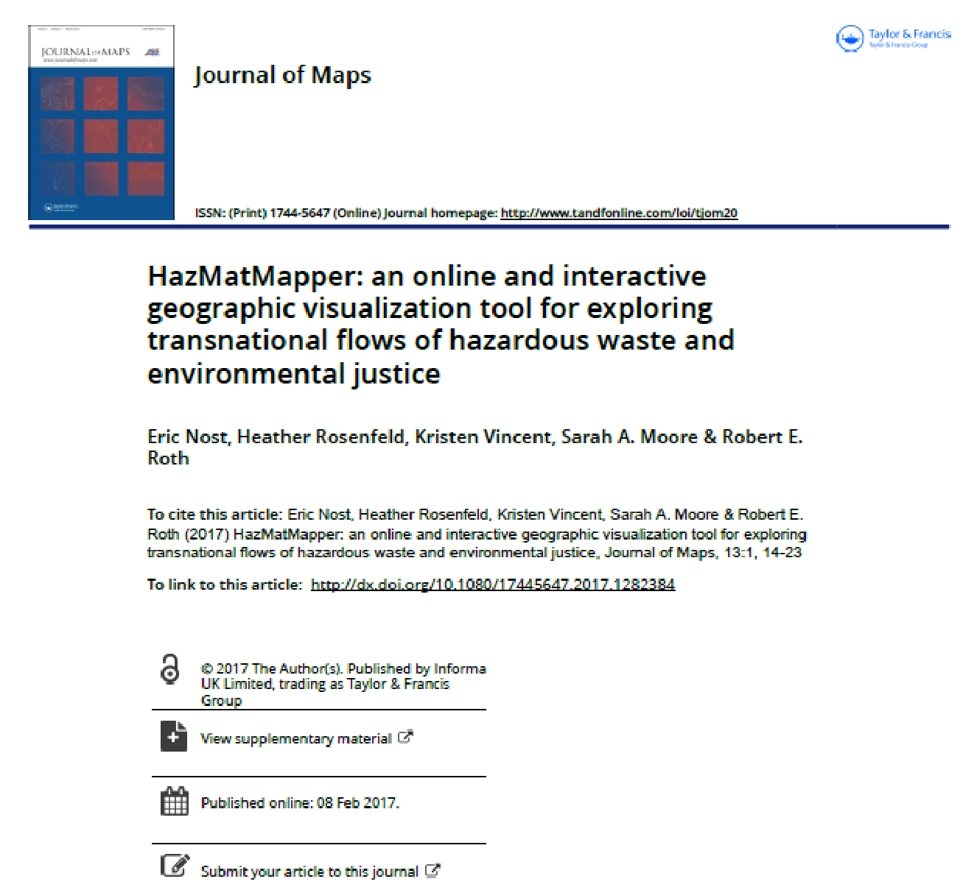The image size is (977, 890).
Task: Click the Journal of Maps cover thumbnail
Action: [101, 122]
